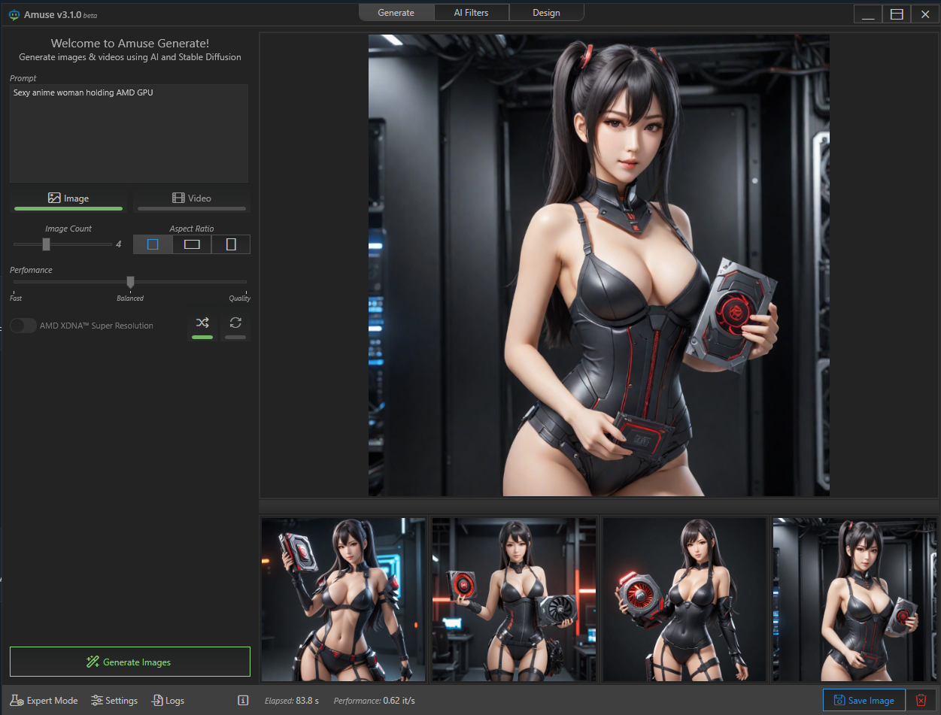Select third thumbnail with red fan GPU
The image size is (941, 715).
coord(685,599)
